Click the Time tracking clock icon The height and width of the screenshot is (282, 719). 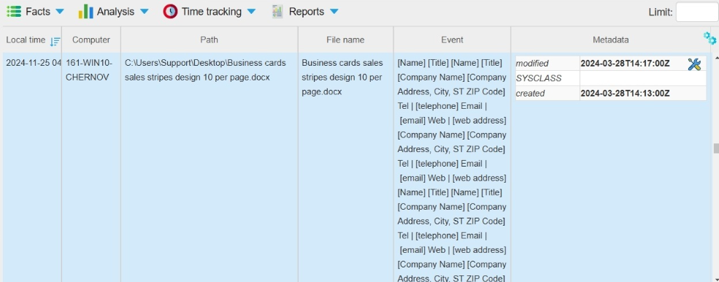point(170,12)
